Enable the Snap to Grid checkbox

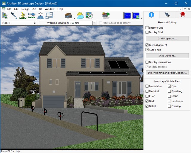[147, 27]
